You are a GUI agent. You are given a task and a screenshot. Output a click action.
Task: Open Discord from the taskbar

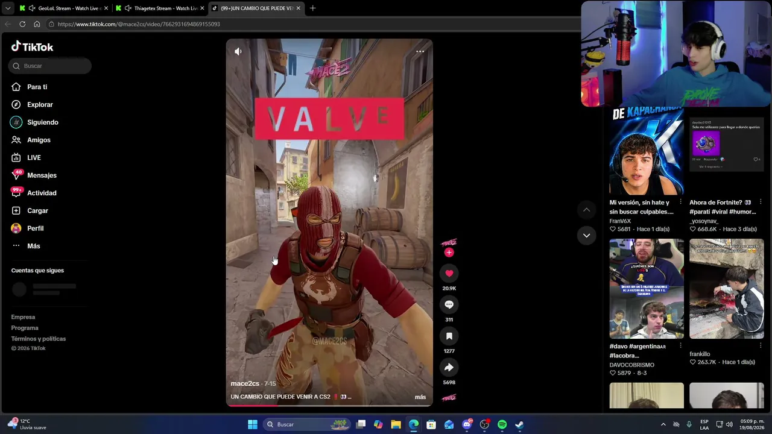coord(467,424)
